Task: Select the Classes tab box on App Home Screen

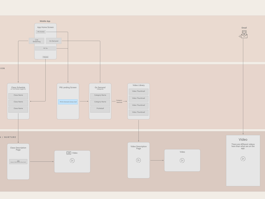Action: 46,57
